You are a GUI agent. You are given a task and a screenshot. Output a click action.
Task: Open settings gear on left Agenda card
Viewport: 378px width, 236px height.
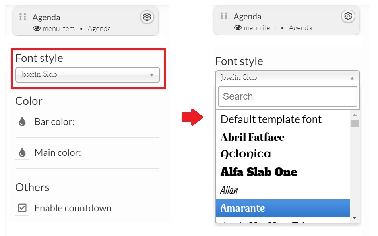click(x=147, y=17)
